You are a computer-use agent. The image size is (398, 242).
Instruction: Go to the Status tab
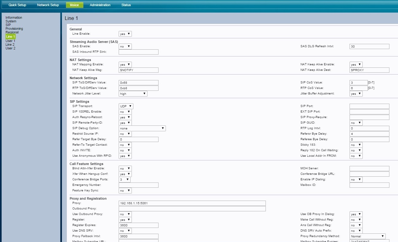[126, 5]
